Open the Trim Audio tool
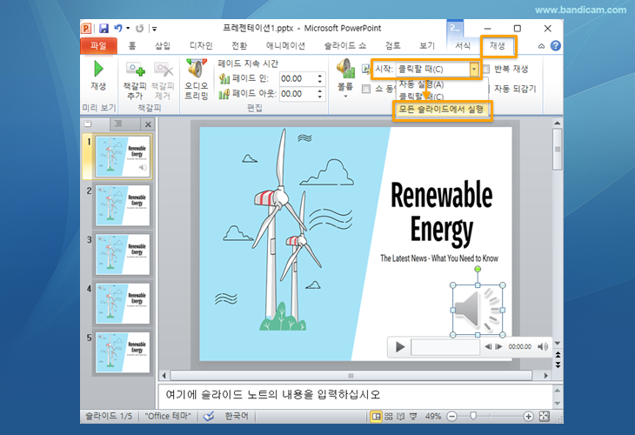 pos(196,70)
